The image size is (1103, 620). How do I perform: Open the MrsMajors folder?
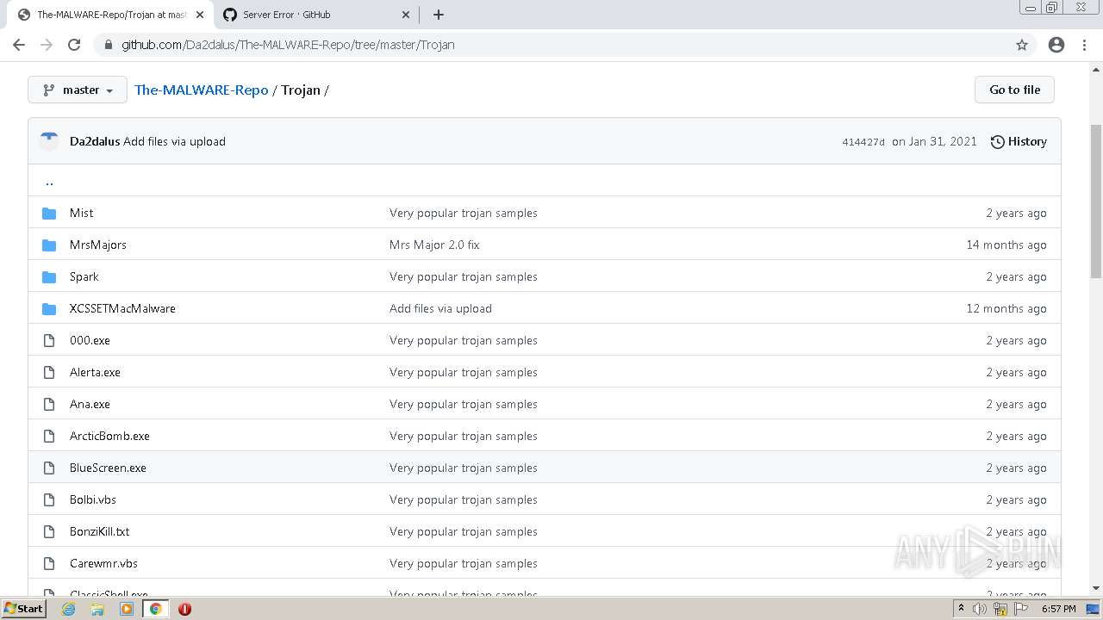click(x=98, y=245)
